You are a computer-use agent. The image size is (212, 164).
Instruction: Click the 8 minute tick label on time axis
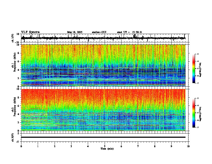[155, 146]
